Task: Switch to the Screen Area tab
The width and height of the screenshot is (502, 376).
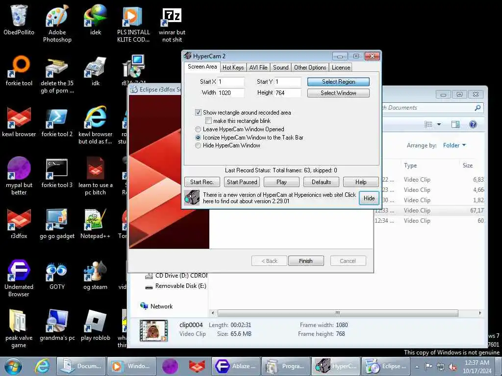Action: [x=202, y=67]
